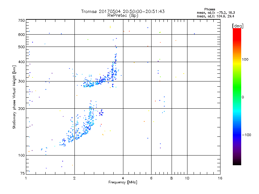This screenshot has width=259, height=194.
Task: Click the y-axis tick label "300"
Action: point(22,81)
